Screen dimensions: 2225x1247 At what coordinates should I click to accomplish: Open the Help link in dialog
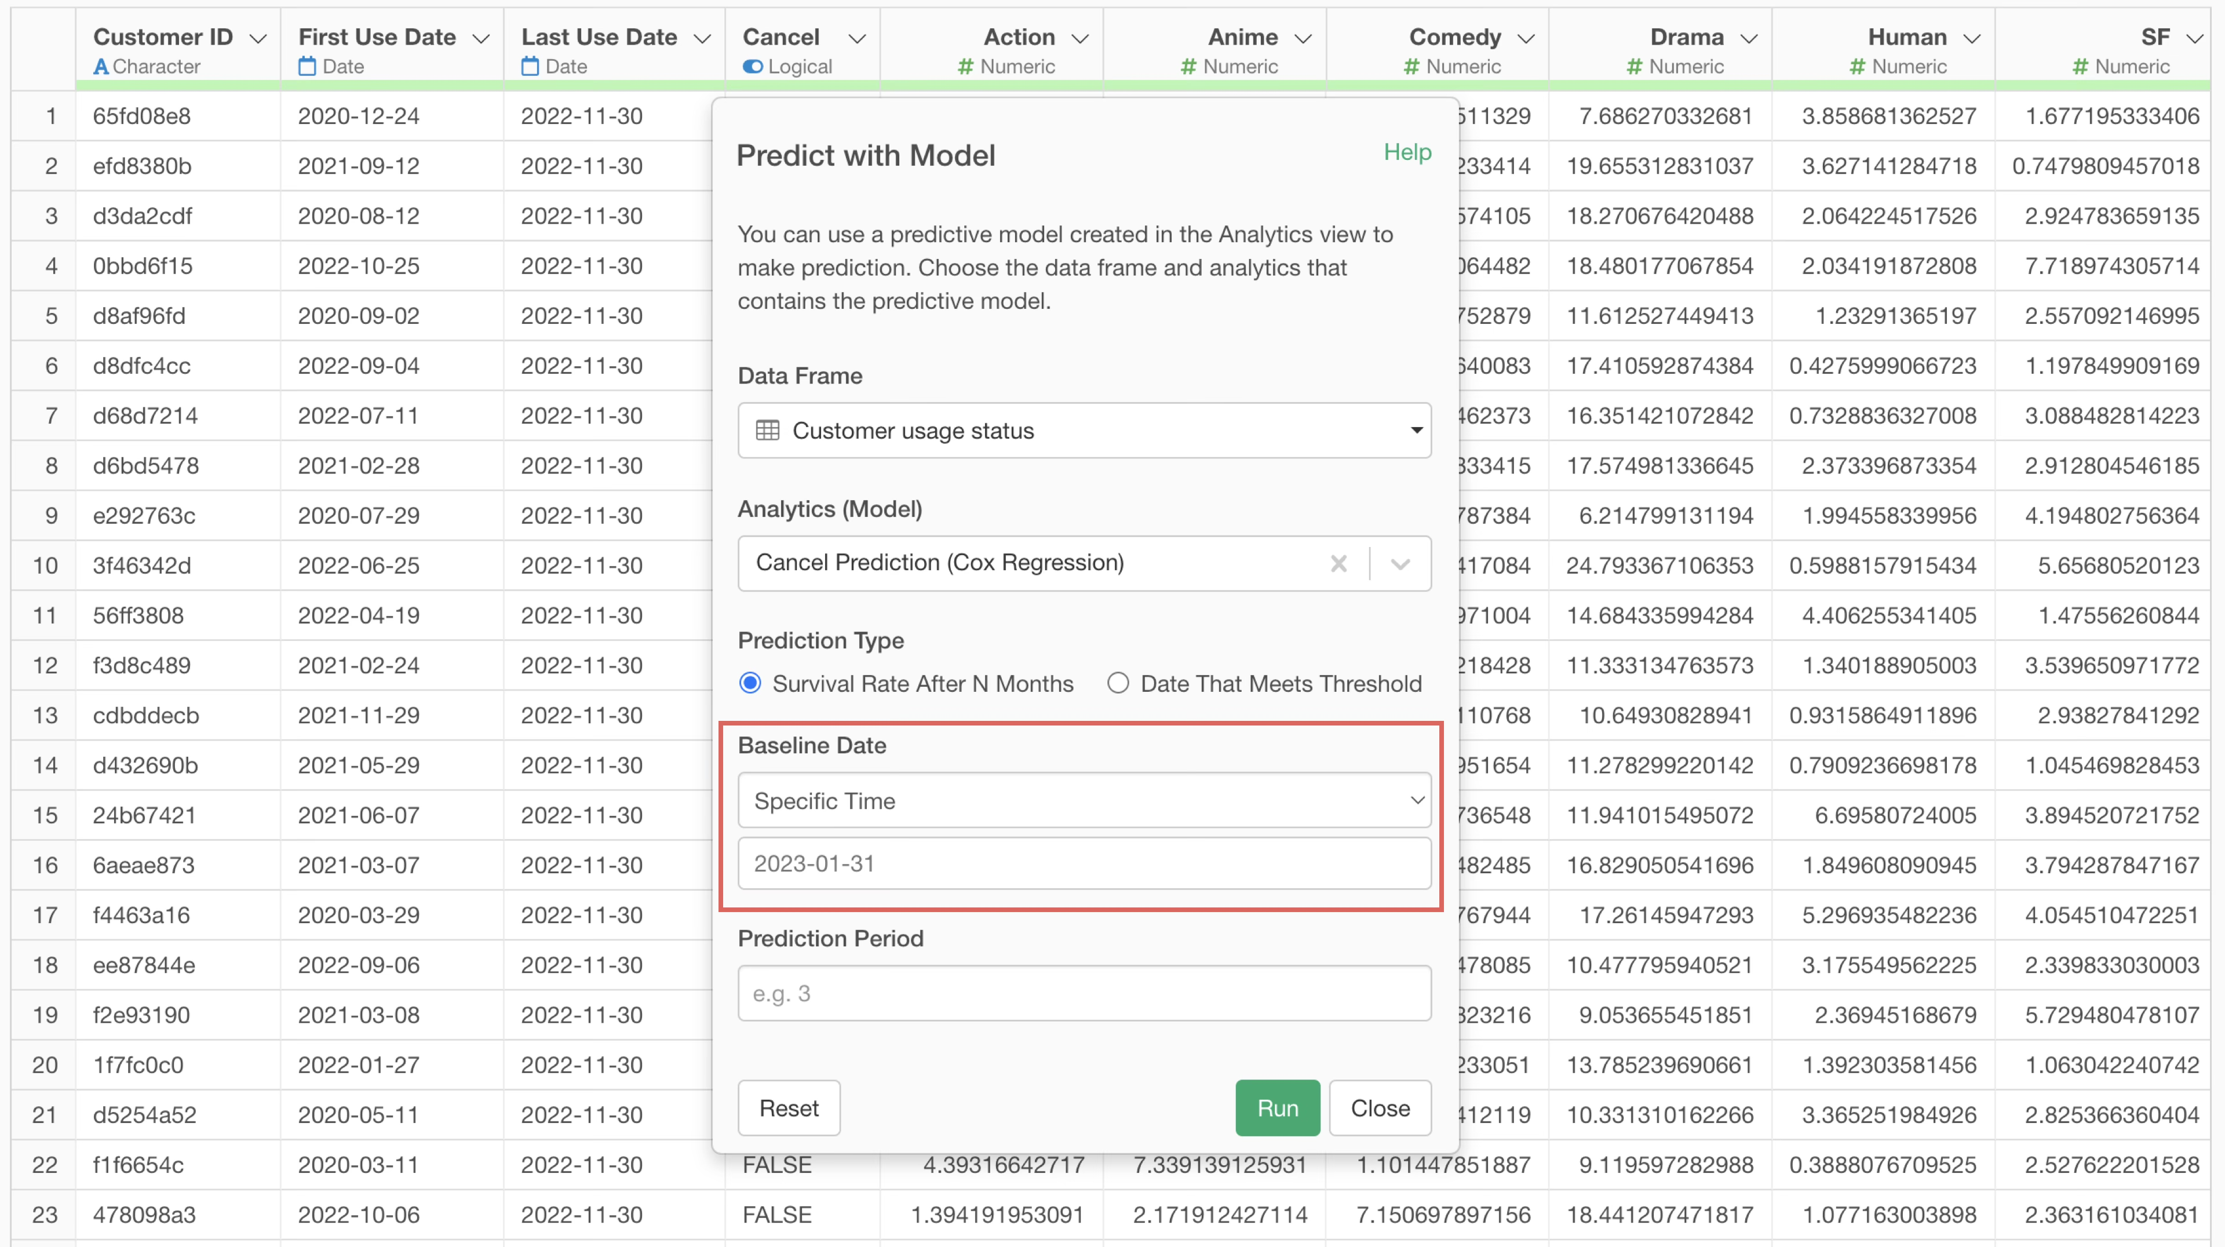pyautogui.click(x=1406, y=152)
